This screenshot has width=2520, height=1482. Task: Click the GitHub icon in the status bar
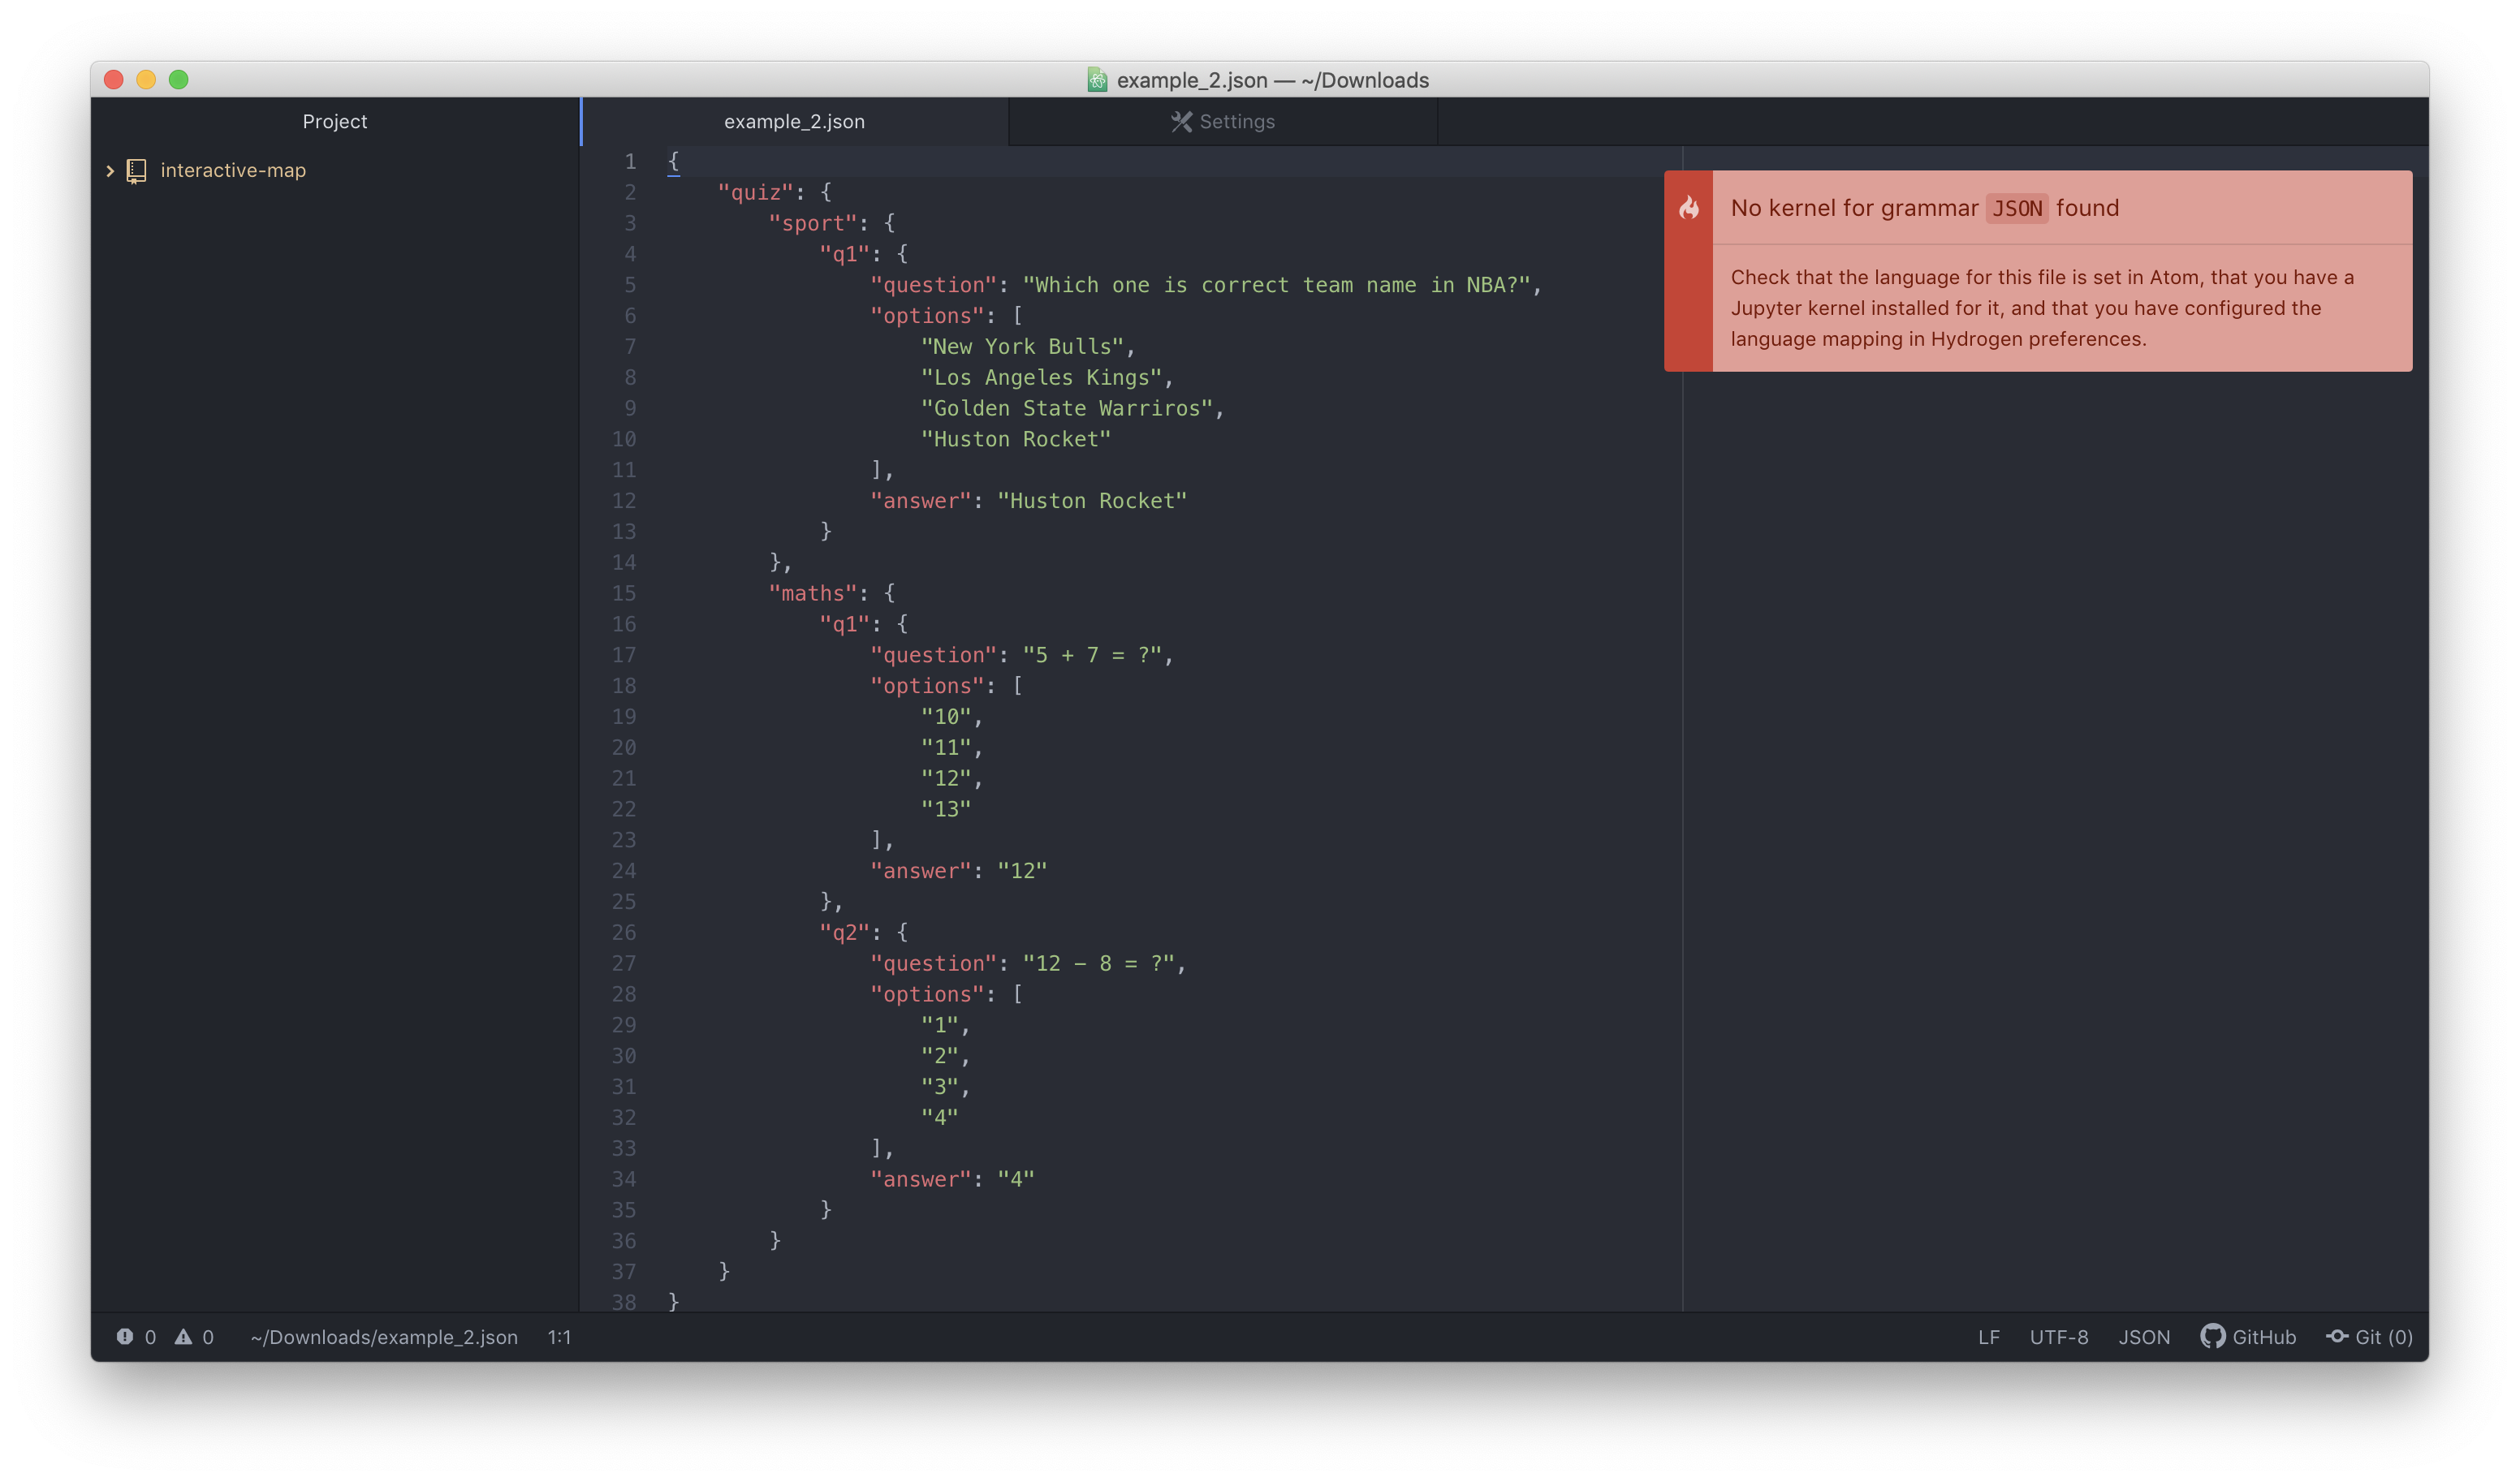tap(2213, 1337)
